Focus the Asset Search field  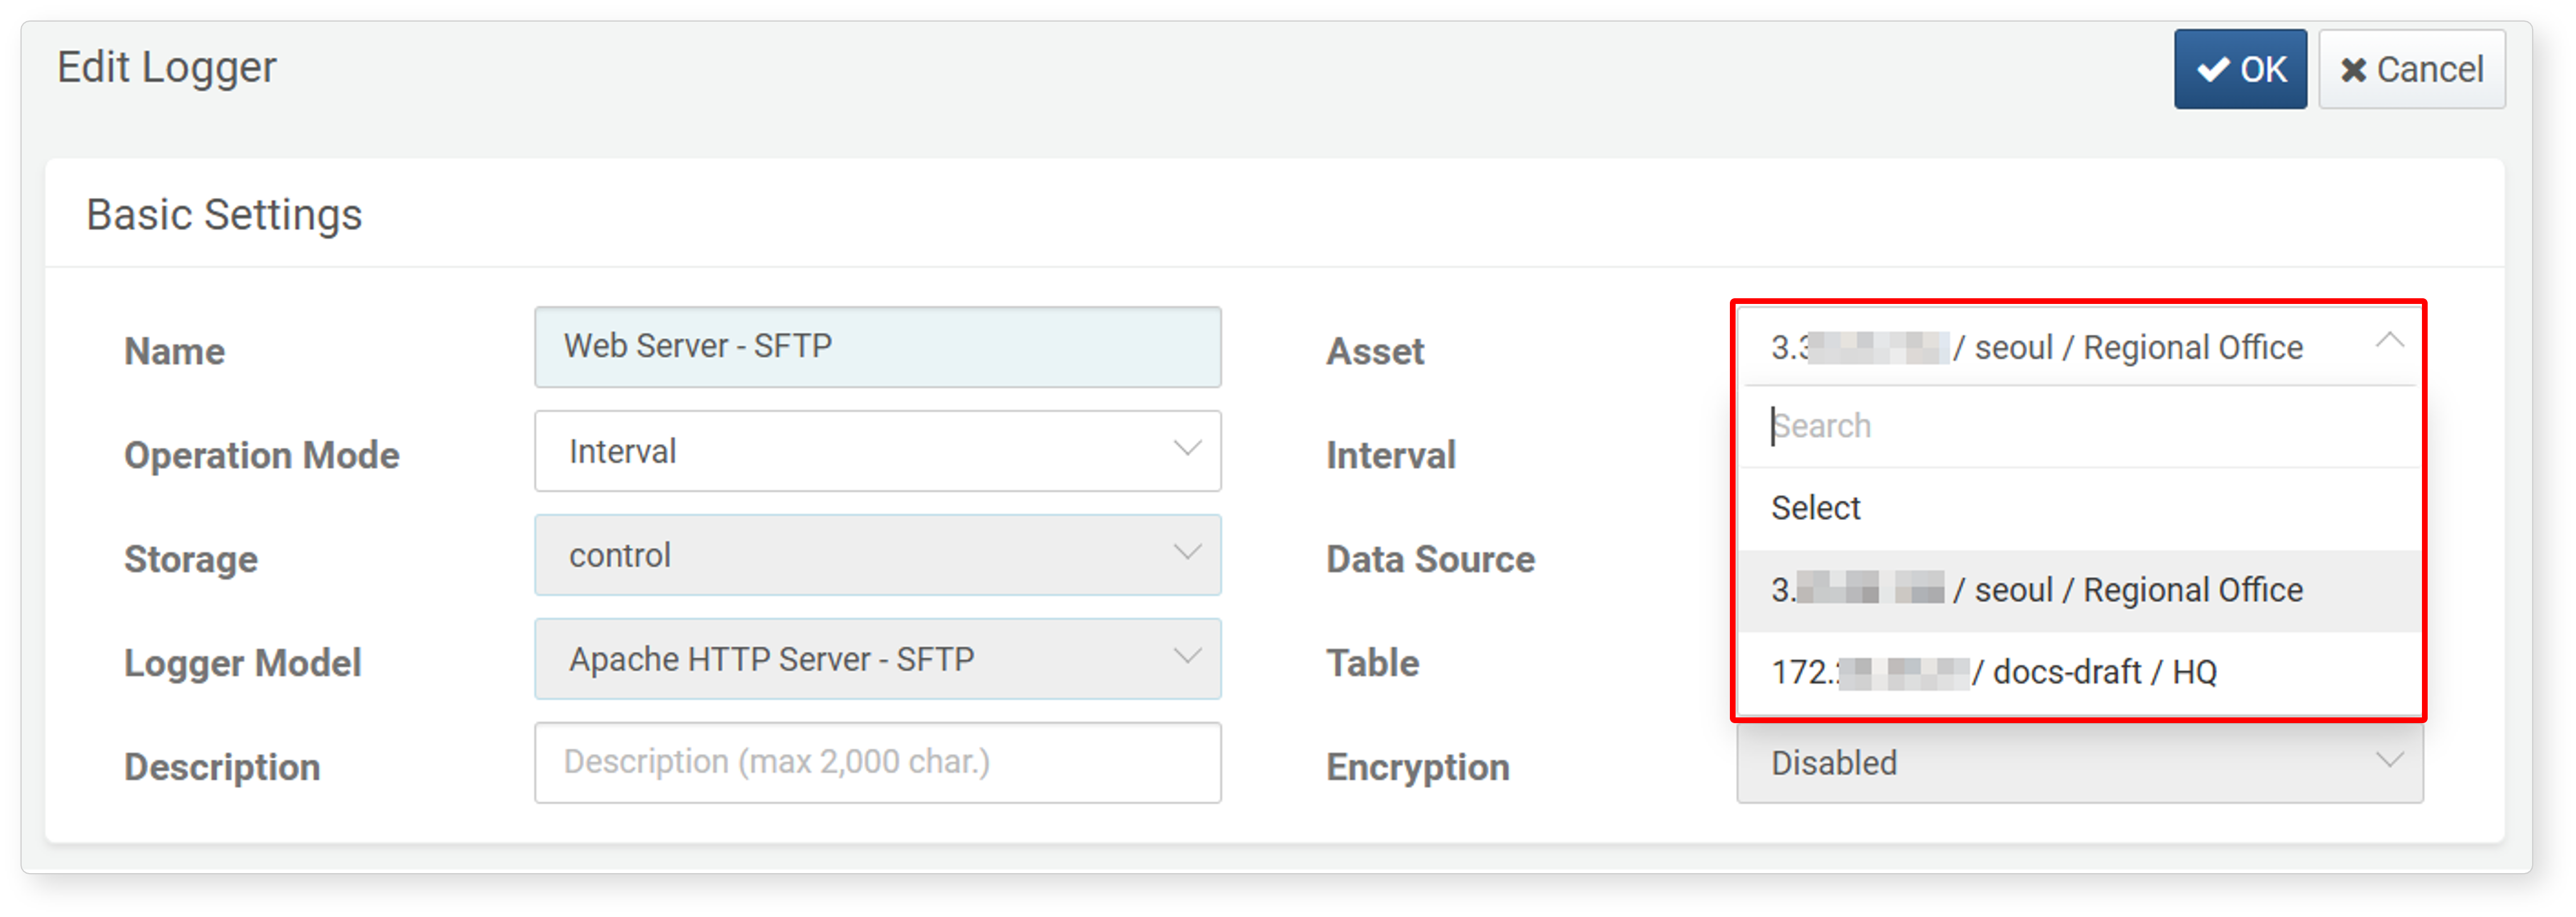[x=2079, y=426]
